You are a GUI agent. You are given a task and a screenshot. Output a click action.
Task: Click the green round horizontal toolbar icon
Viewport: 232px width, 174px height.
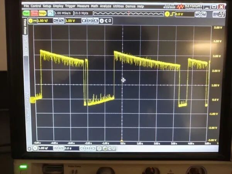click(105, 148)
